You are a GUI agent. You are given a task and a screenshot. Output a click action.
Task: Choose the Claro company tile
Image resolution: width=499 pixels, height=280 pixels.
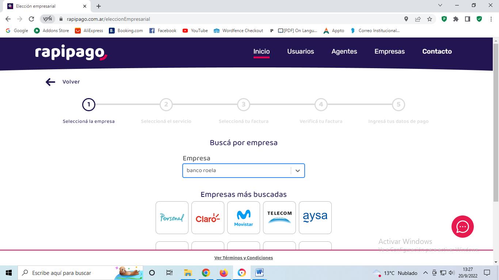[208, 218]
